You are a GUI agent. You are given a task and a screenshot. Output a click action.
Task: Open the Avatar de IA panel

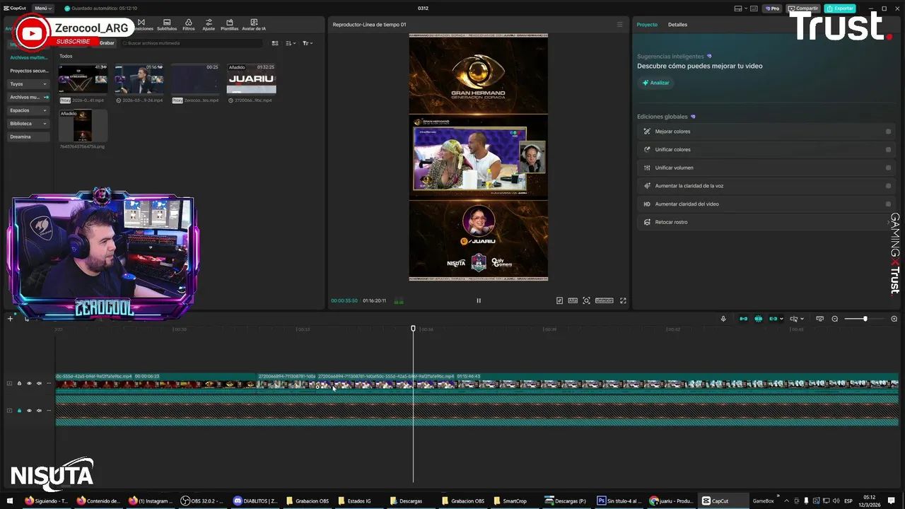[254, 25]
